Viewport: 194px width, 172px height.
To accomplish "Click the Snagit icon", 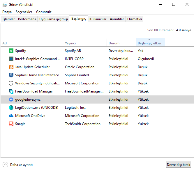I will pyautogui.click(x=11, y=124).
